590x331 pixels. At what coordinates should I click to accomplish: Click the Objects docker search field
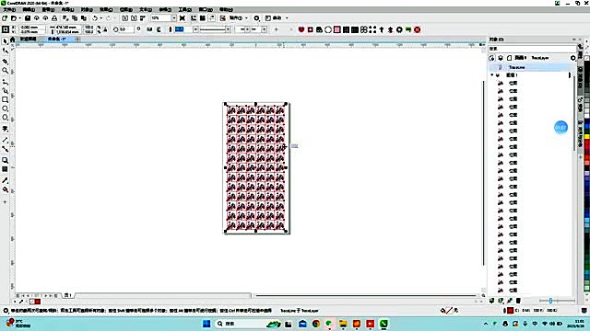[532, 49]
